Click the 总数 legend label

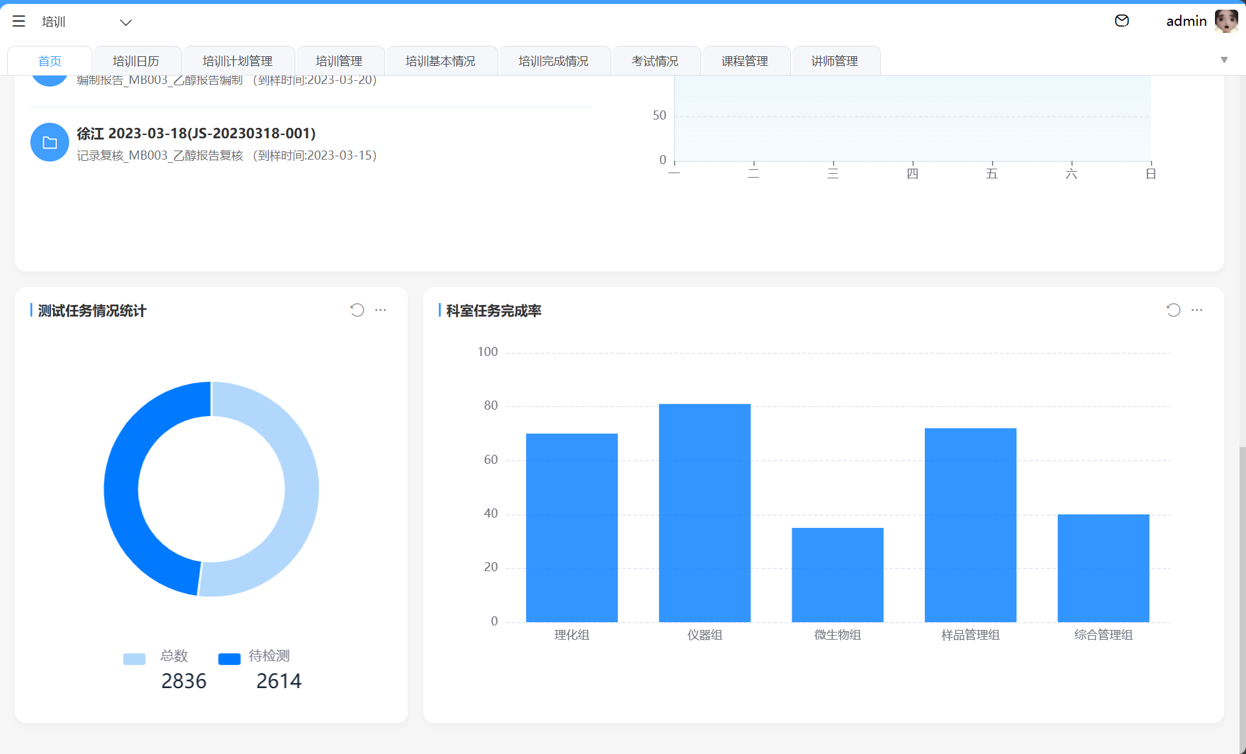point(174,656)
